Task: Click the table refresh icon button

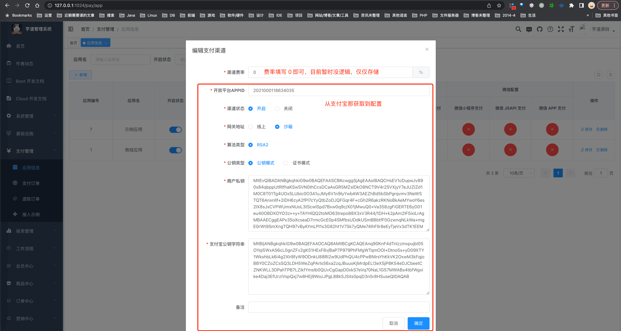Action: point(610,75)
